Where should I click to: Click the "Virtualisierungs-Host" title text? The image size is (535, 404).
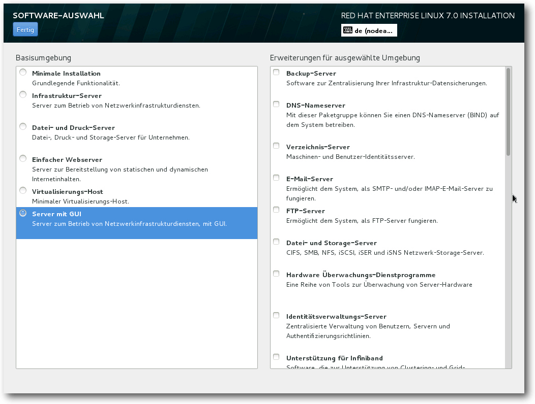(68, 192)
